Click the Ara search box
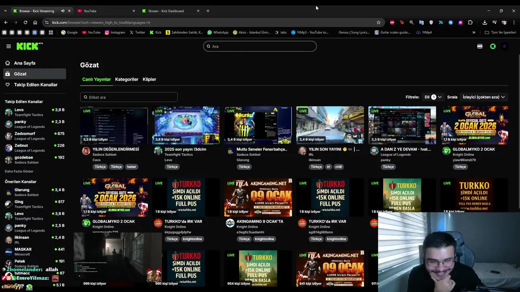The height and width of the screenshot is (292, 520). tap(260, 46)
